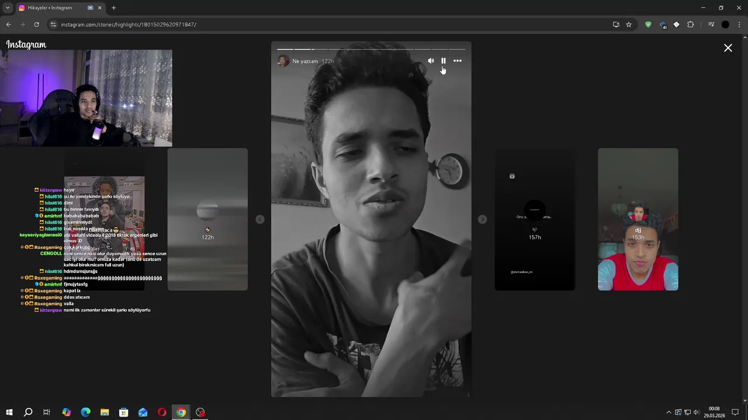This screenshot has width=748, height=420.
Task: Open the 'Ne yazsam' highlight title
Action: click(x=305, y=61)
